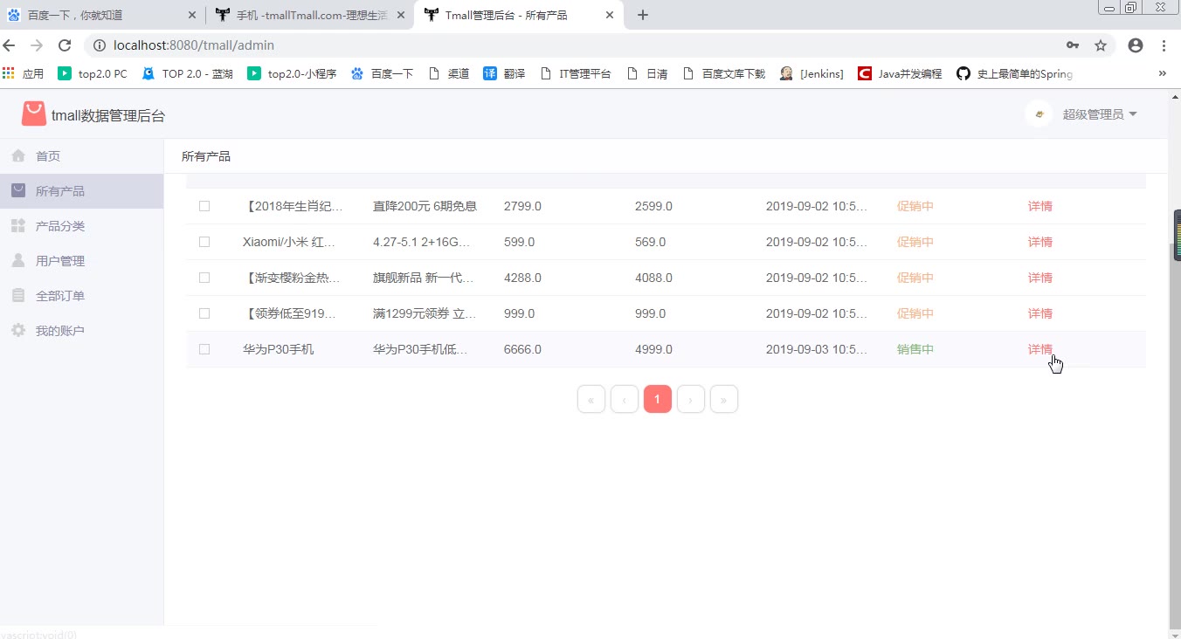Open the TOP 2.0 - 蓝湖 bookmark
Viewport: 1181px width, 639px height.
(x=187, y=74)
